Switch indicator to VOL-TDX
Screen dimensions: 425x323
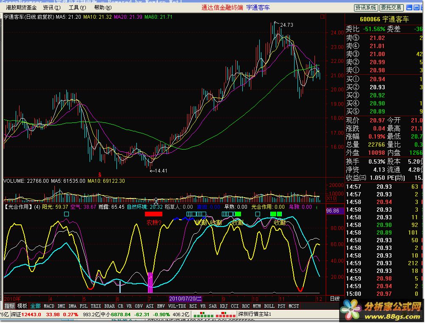177,306
